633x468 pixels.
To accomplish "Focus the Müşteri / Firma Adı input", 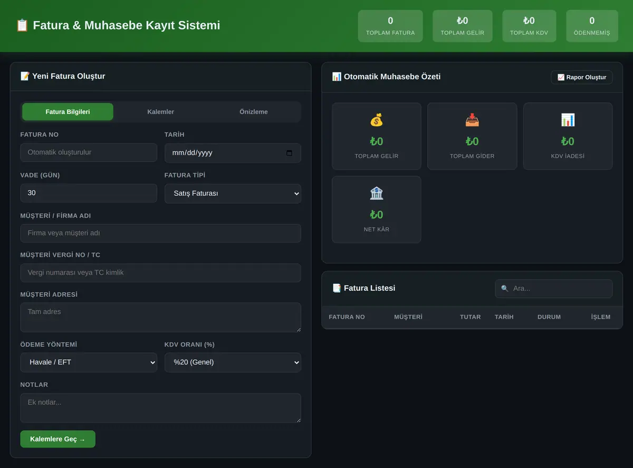I will click(161, 233).
